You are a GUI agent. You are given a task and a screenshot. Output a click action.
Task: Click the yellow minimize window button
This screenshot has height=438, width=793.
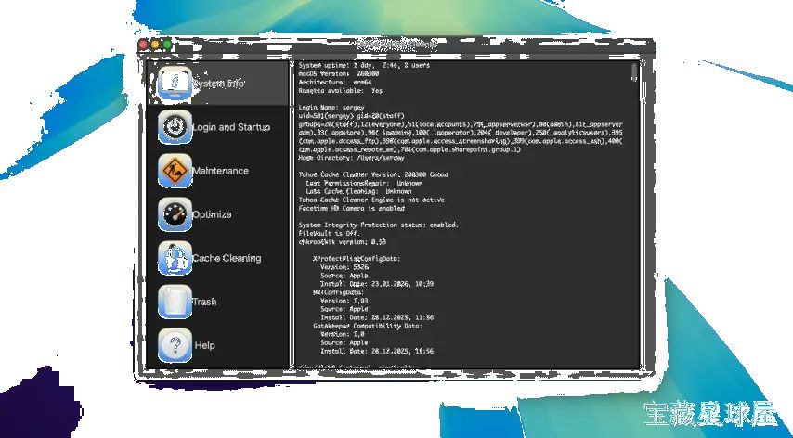click(x=155, y=45)
